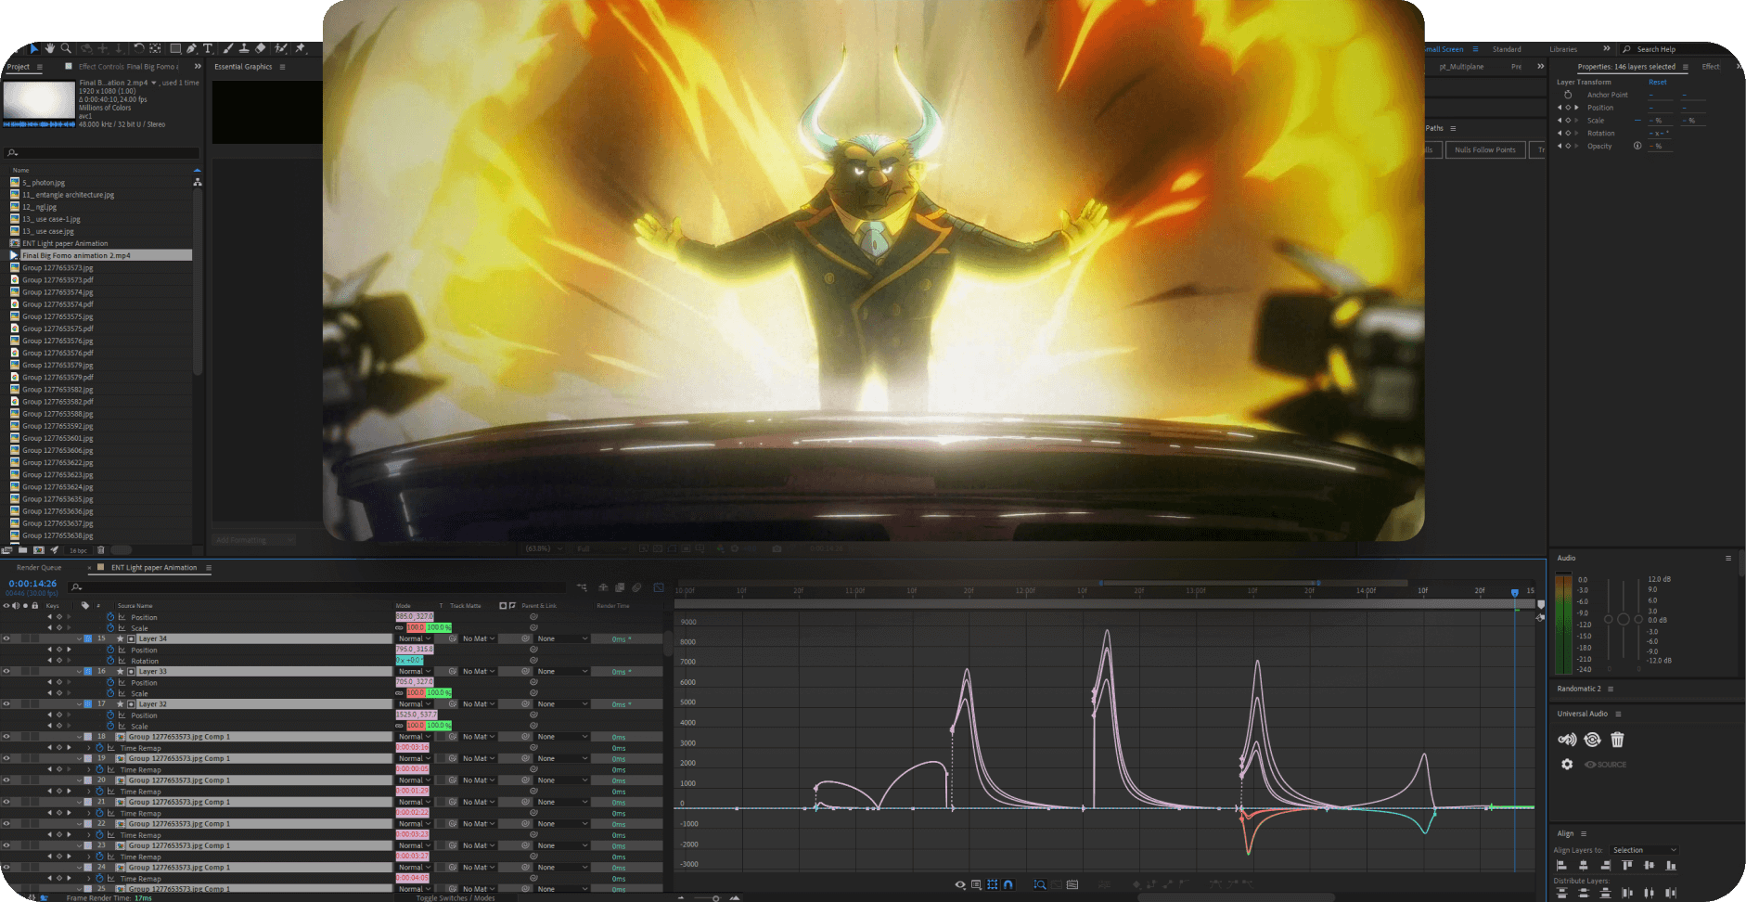This screenshot has width=1746, height=902.
Task: Collapse Layer 32 properties with its chevron
Action: coord(80,704)
